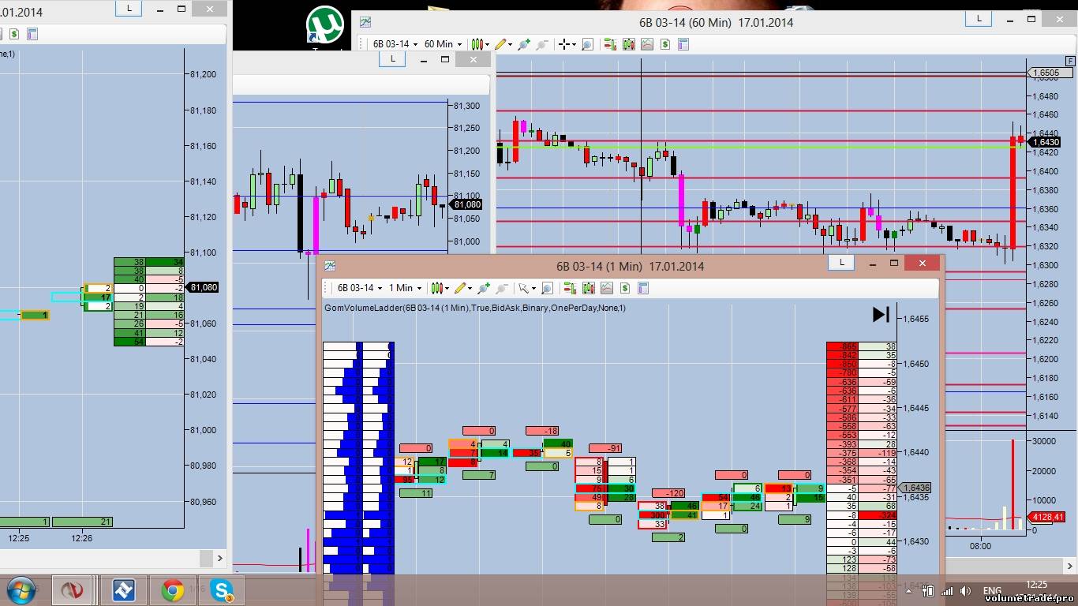Open Data Series icon in 1 Min chart

point(589,288)
